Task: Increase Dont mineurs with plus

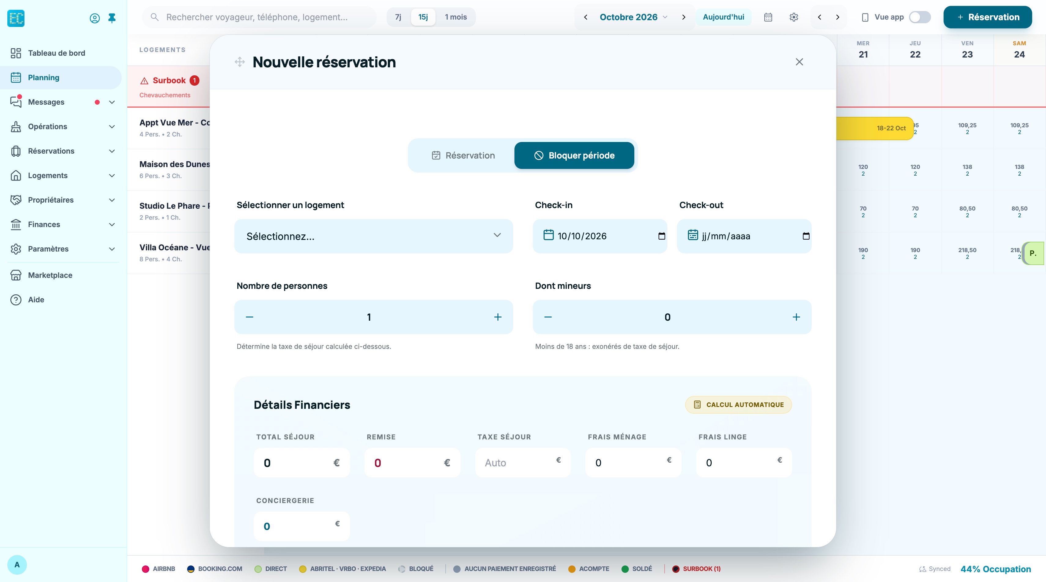Action: tap(796, 317)
